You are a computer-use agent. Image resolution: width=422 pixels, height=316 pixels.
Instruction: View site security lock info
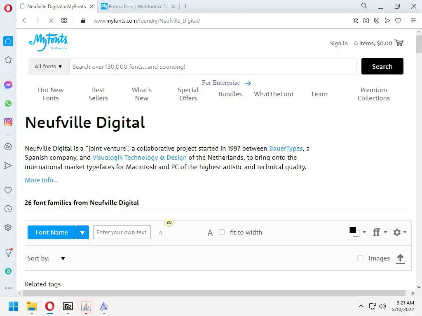coord(83,21)
